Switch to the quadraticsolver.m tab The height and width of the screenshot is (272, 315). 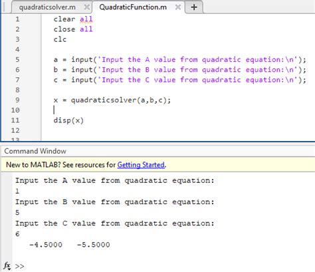pyautogui.click(x=47, y=7)
